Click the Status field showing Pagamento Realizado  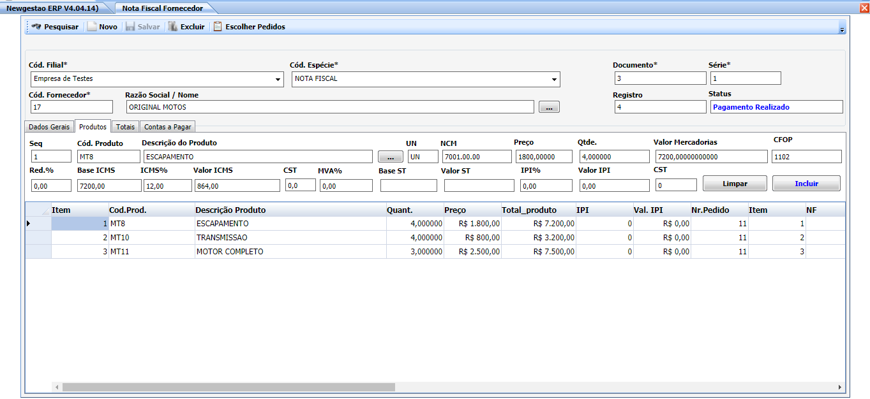(777, 107)
